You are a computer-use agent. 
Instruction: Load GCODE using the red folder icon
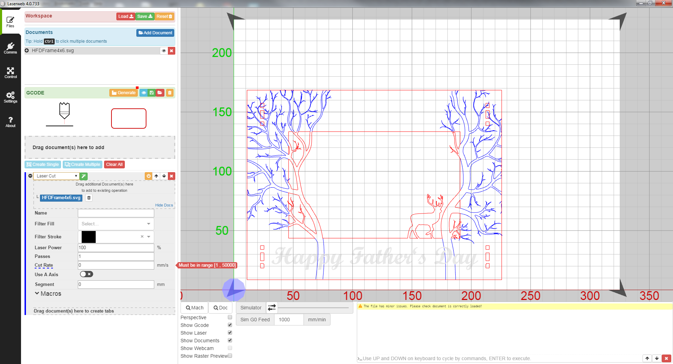coord(160,93)
